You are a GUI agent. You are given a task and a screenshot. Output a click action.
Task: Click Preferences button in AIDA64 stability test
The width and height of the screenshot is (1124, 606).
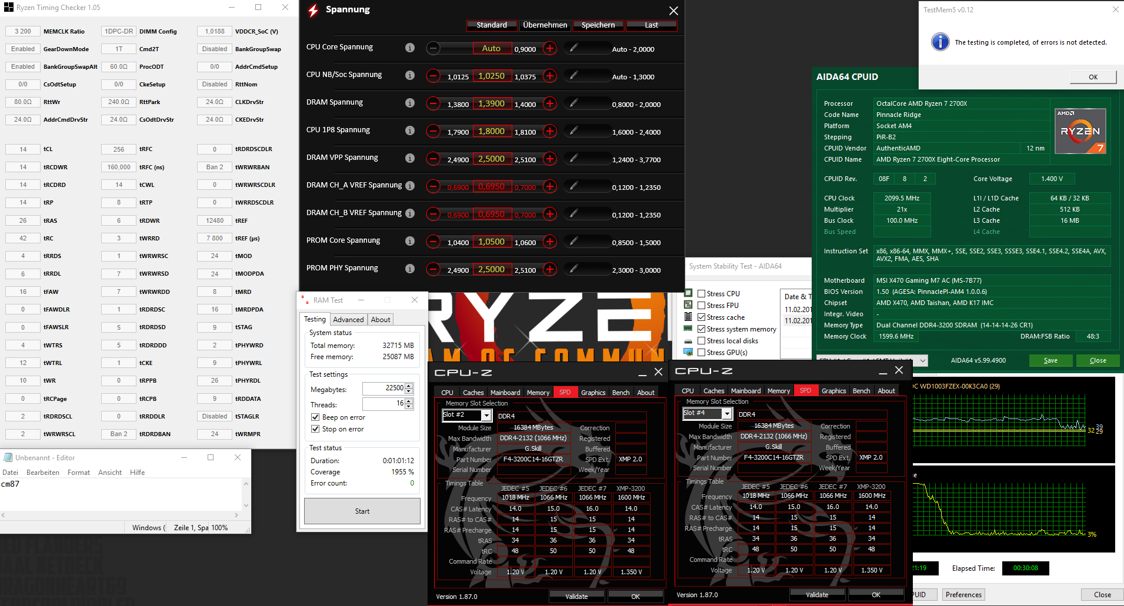[x=963, y=595]
